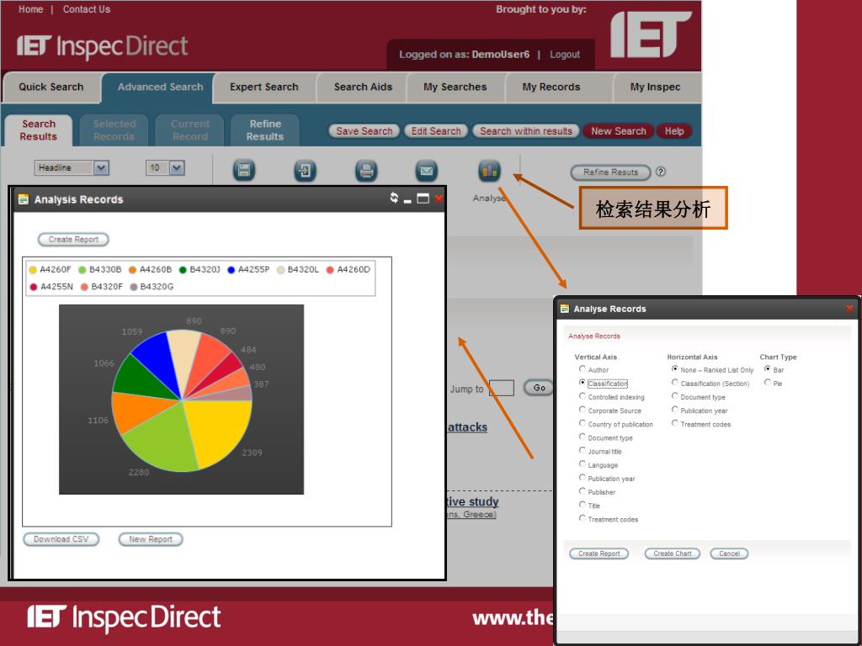Click the IET logo at top right
Viewport: 862px width, 646px height.
(651, 34)
